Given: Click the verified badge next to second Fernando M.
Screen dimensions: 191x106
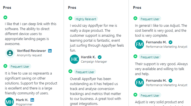Looking at the screenshot, I should point(170,81).
